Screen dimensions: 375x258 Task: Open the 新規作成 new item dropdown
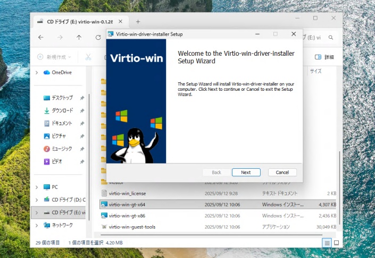pyautogui.click(x=55, y=57)
